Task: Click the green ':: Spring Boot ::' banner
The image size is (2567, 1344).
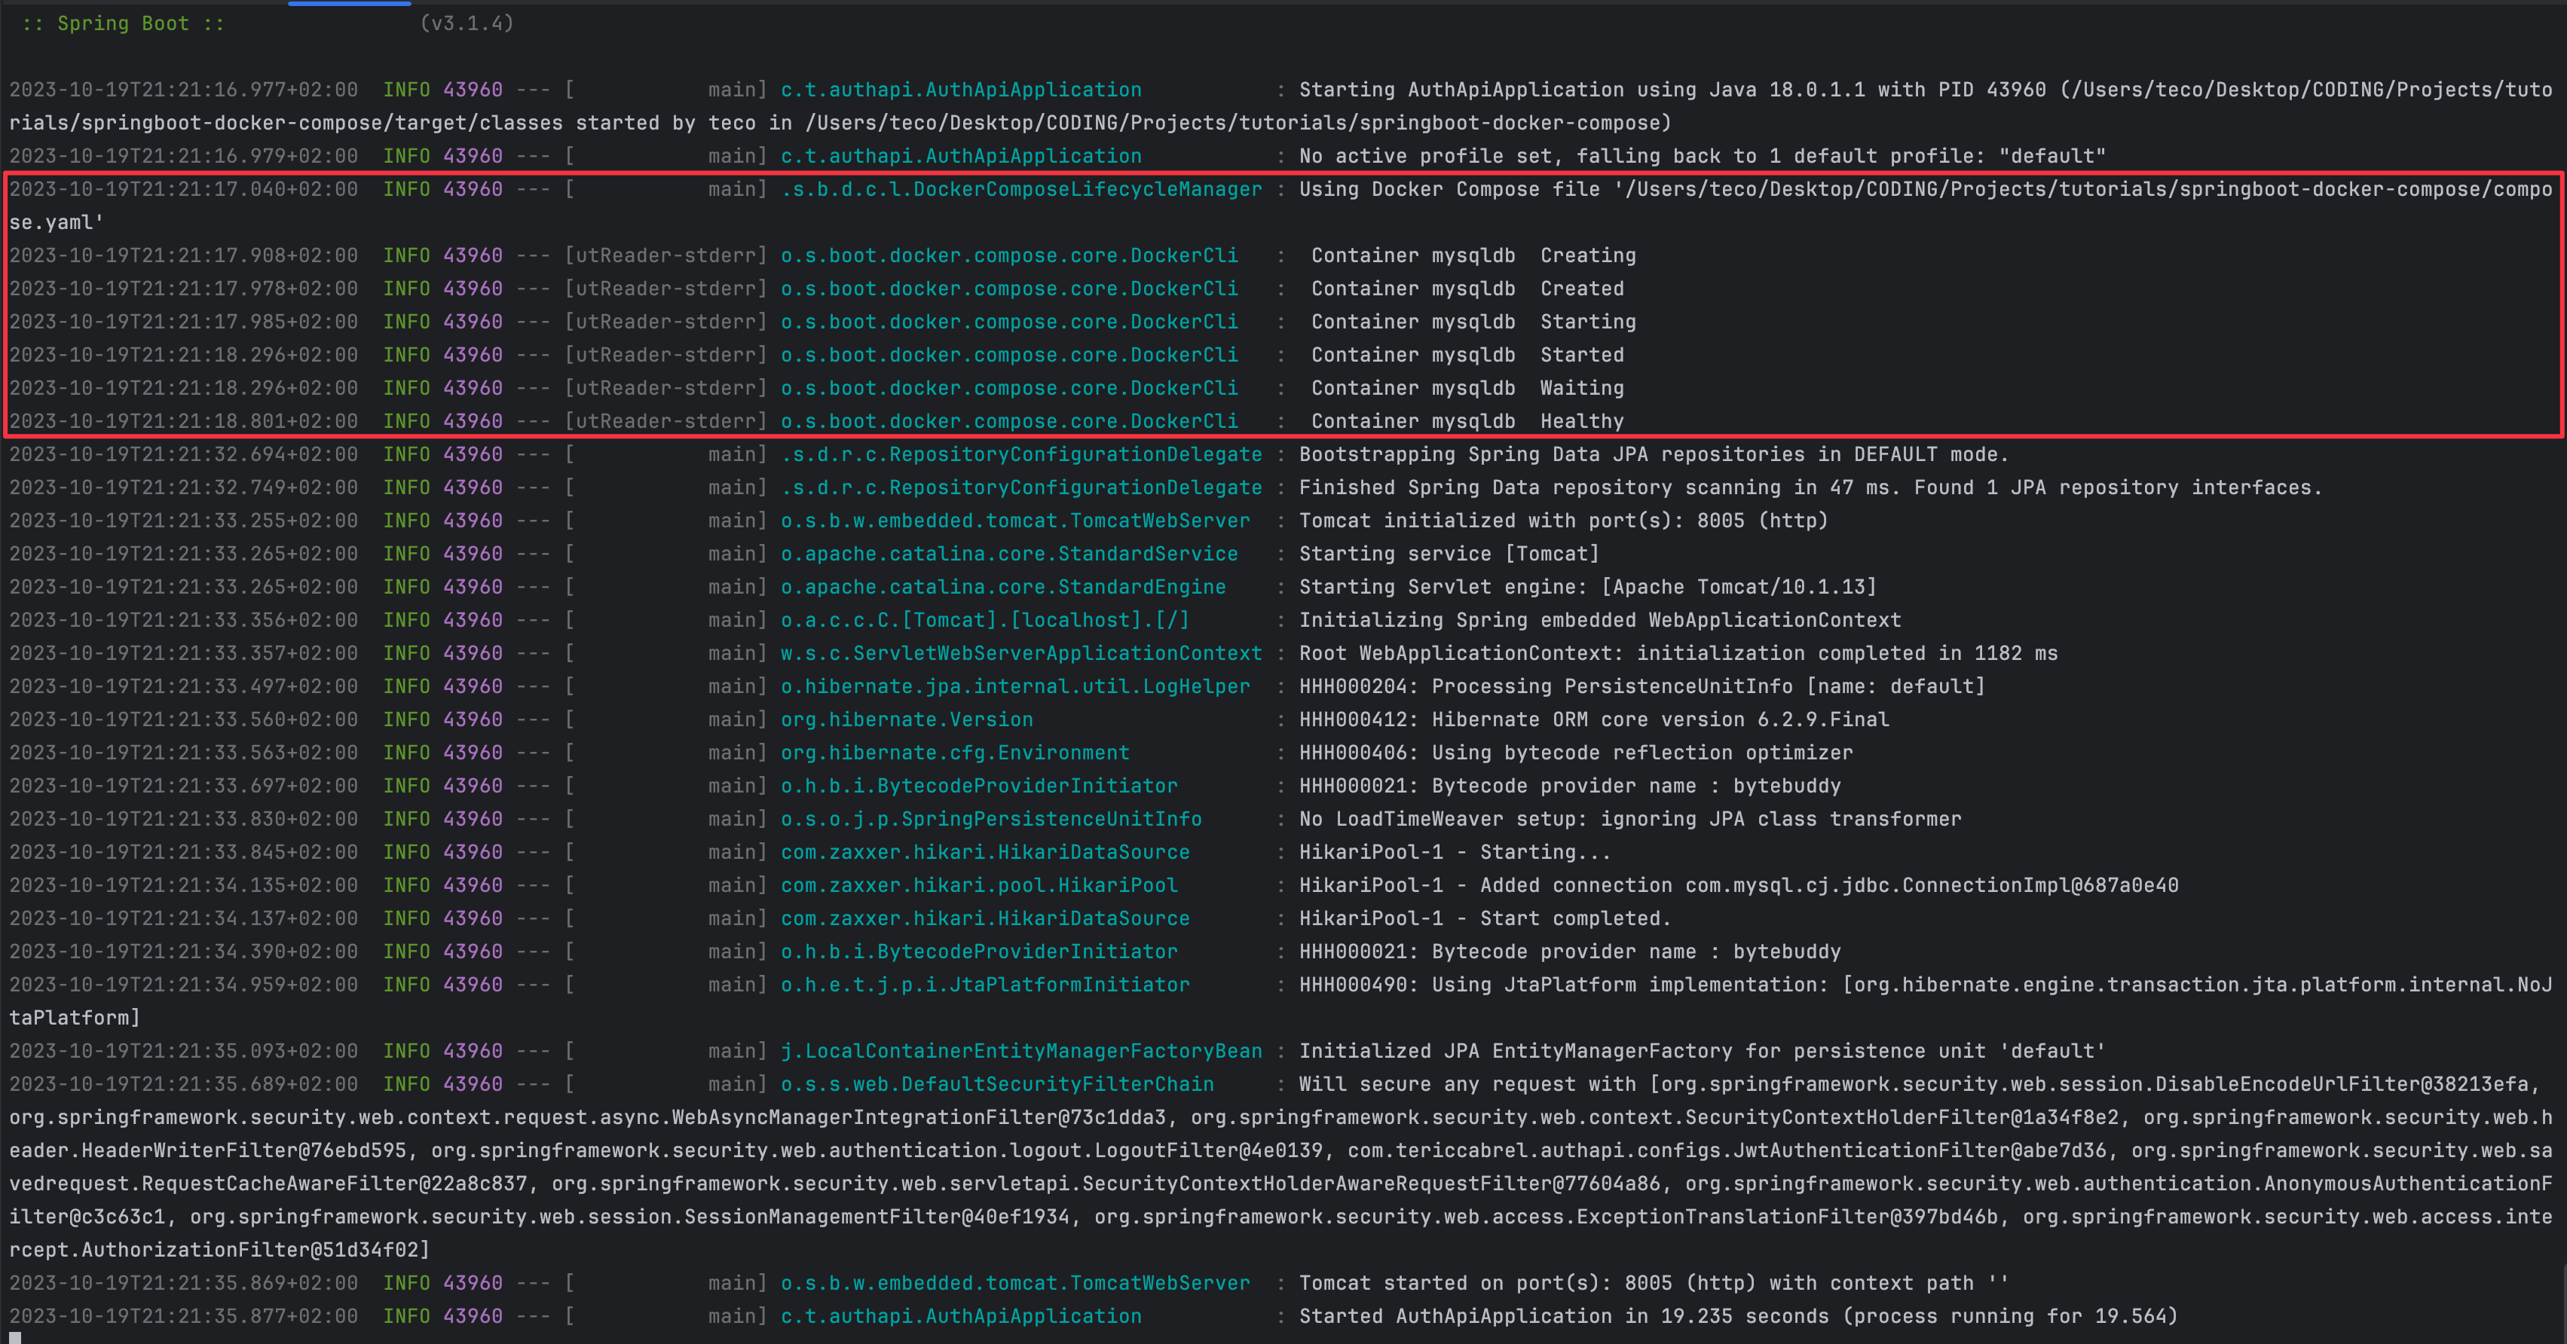Action: [120, 22]
